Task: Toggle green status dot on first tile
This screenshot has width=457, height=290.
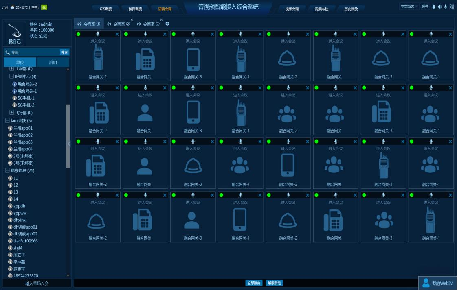Action: [x=79, y=34]
